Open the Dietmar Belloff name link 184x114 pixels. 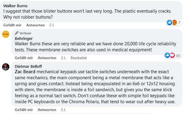[x=28, y=66]
